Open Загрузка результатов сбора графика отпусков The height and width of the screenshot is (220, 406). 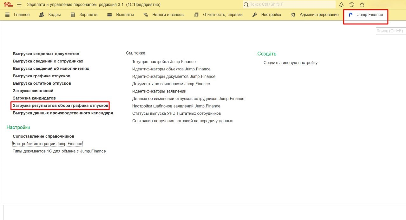[x=61, y=106]
